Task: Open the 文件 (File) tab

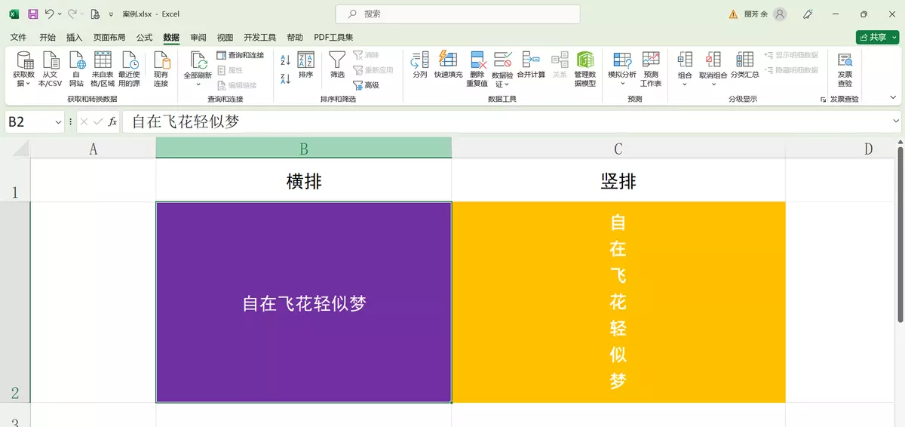Action: coord(19,37)
